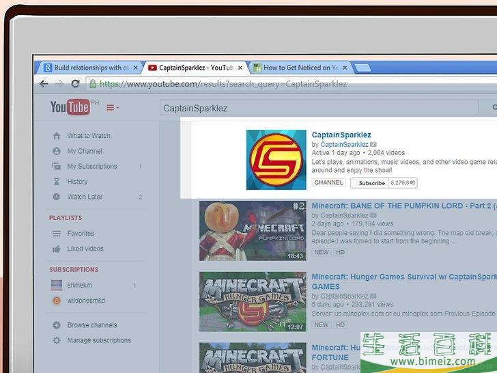The height and width of the screenshot is (373, 497).
Task: Click the browser forward arrow
Action: coord(59,84)
